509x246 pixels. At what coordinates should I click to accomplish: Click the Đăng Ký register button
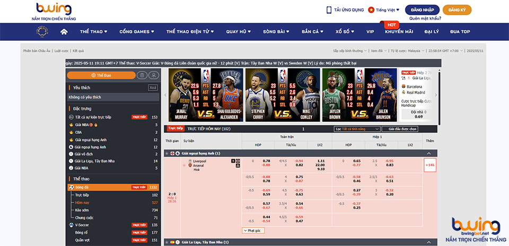457,10
